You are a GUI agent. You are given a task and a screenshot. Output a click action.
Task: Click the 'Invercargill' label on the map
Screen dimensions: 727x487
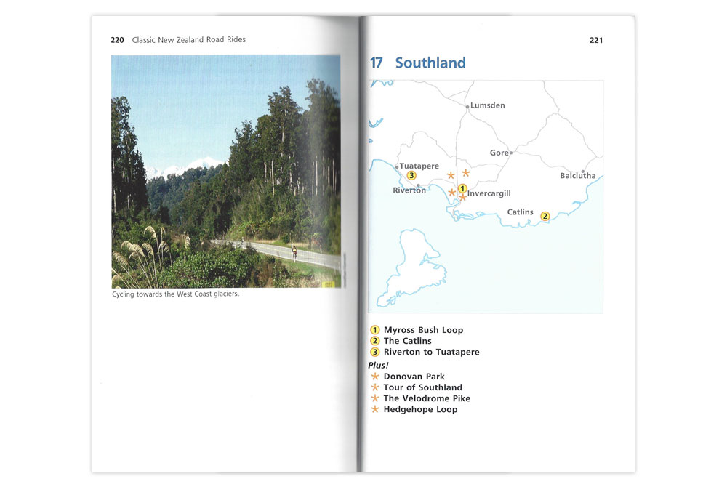(x=489, y=193)
